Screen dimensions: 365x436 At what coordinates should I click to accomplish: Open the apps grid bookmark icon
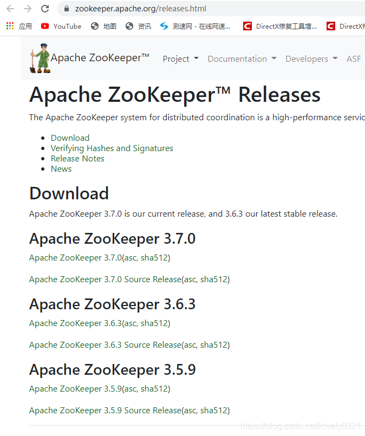10,26
